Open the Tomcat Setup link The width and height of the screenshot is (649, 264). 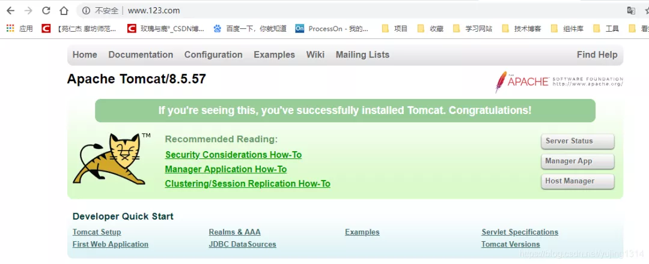[97, 232]
